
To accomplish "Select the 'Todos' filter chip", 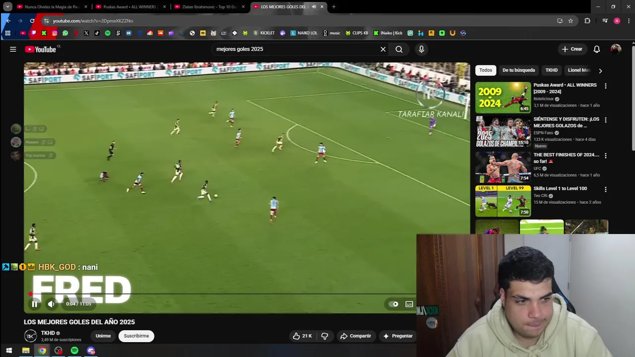I will (486, 70).
